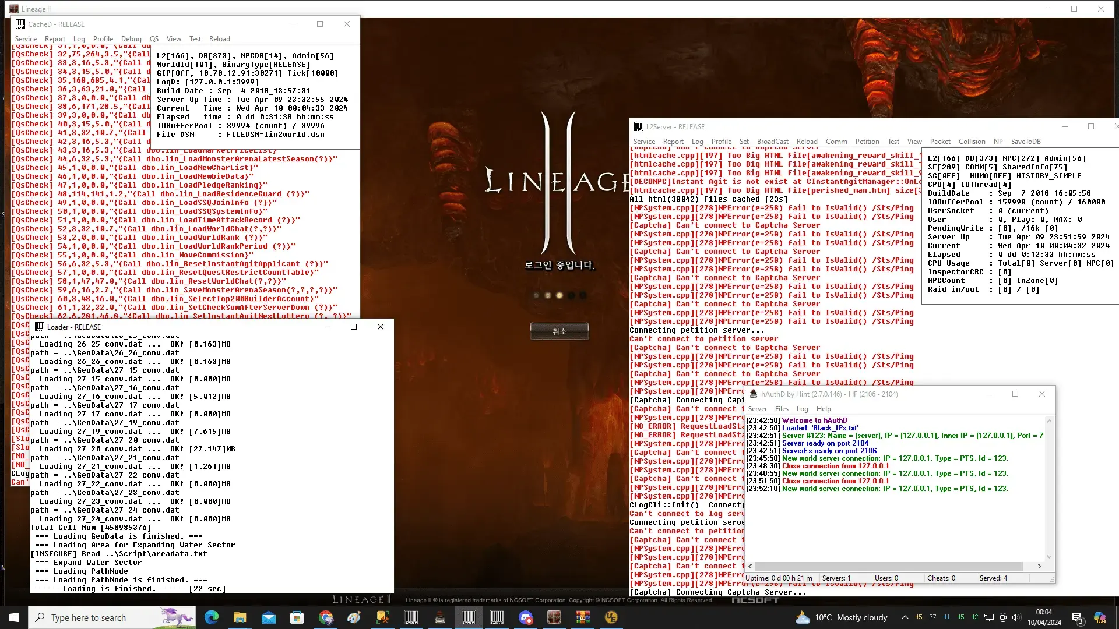Launch Microsoft Edge from the taskbar
The width and height of the screenshot is (1119, 629).
pyautogui.click(x=212, y=617)
